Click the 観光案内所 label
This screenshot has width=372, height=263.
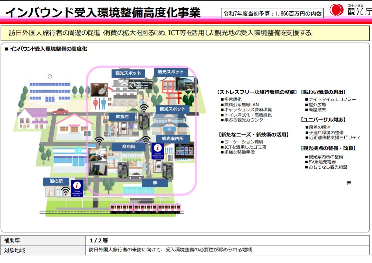click(173, 138)
